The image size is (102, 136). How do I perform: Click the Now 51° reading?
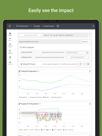point(47,35)
